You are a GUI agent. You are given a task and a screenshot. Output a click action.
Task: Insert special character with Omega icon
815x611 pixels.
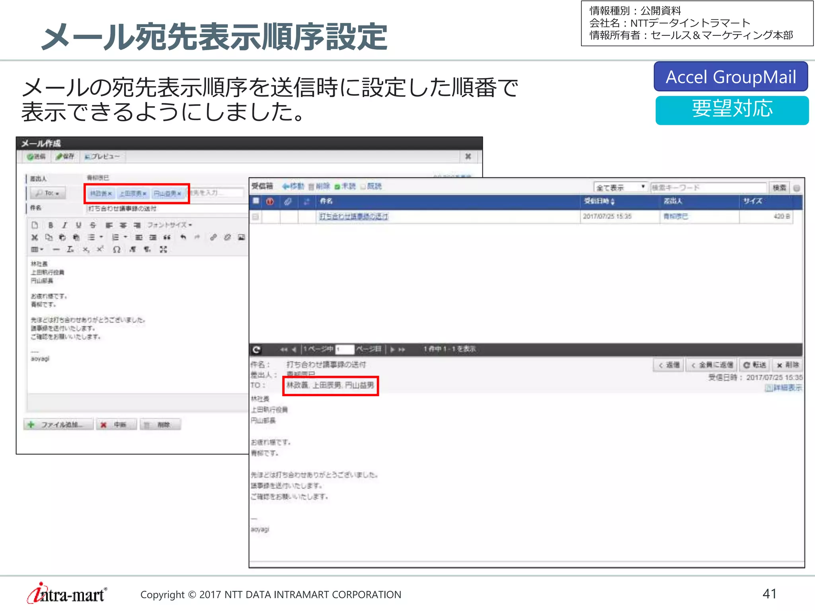click(x=117, y=250)
